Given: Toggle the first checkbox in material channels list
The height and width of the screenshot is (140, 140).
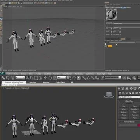Looking at the screenshot, I should click(112, 29).
